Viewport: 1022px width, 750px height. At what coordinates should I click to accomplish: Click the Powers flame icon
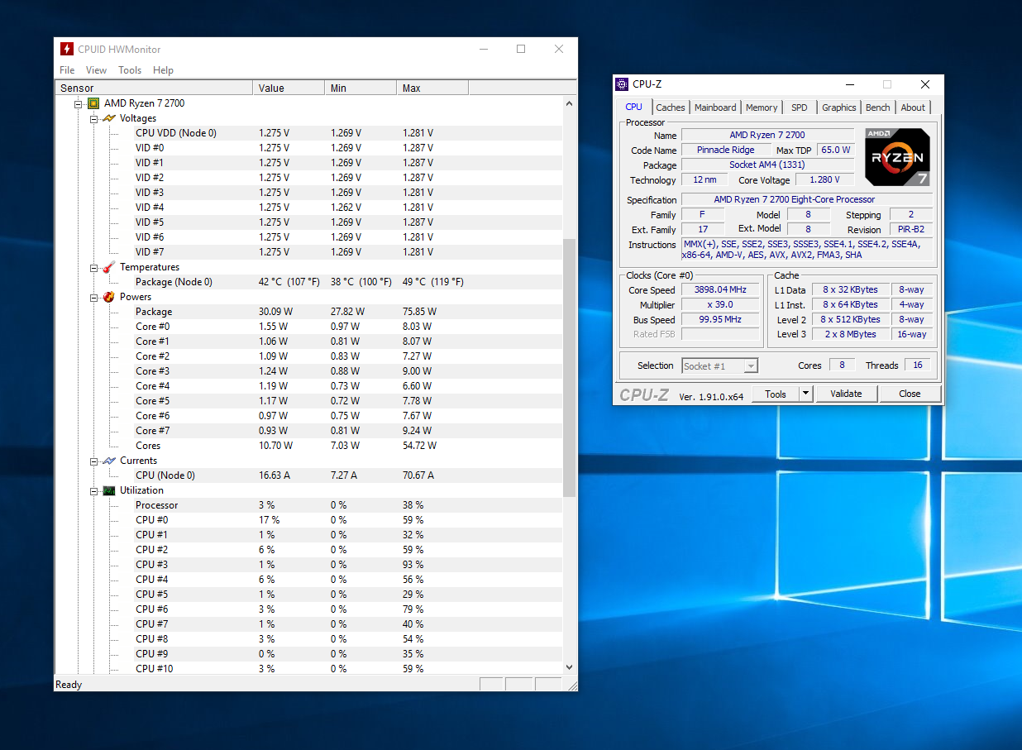click(109, 297)
